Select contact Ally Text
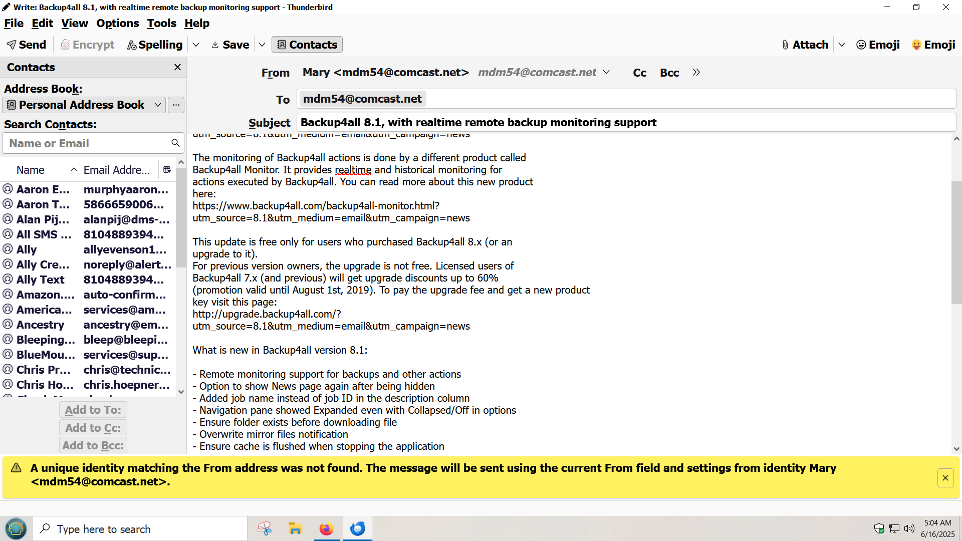This screenshot has height=541, width=962. (x=88, y=280)
